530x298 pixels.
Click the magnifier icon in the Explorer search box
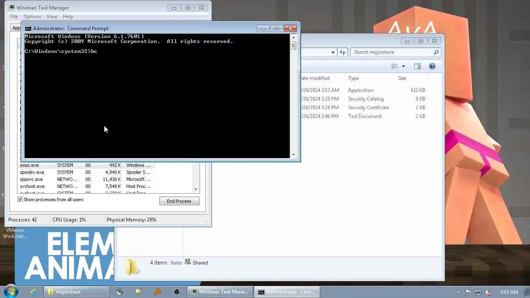point(436,52)
